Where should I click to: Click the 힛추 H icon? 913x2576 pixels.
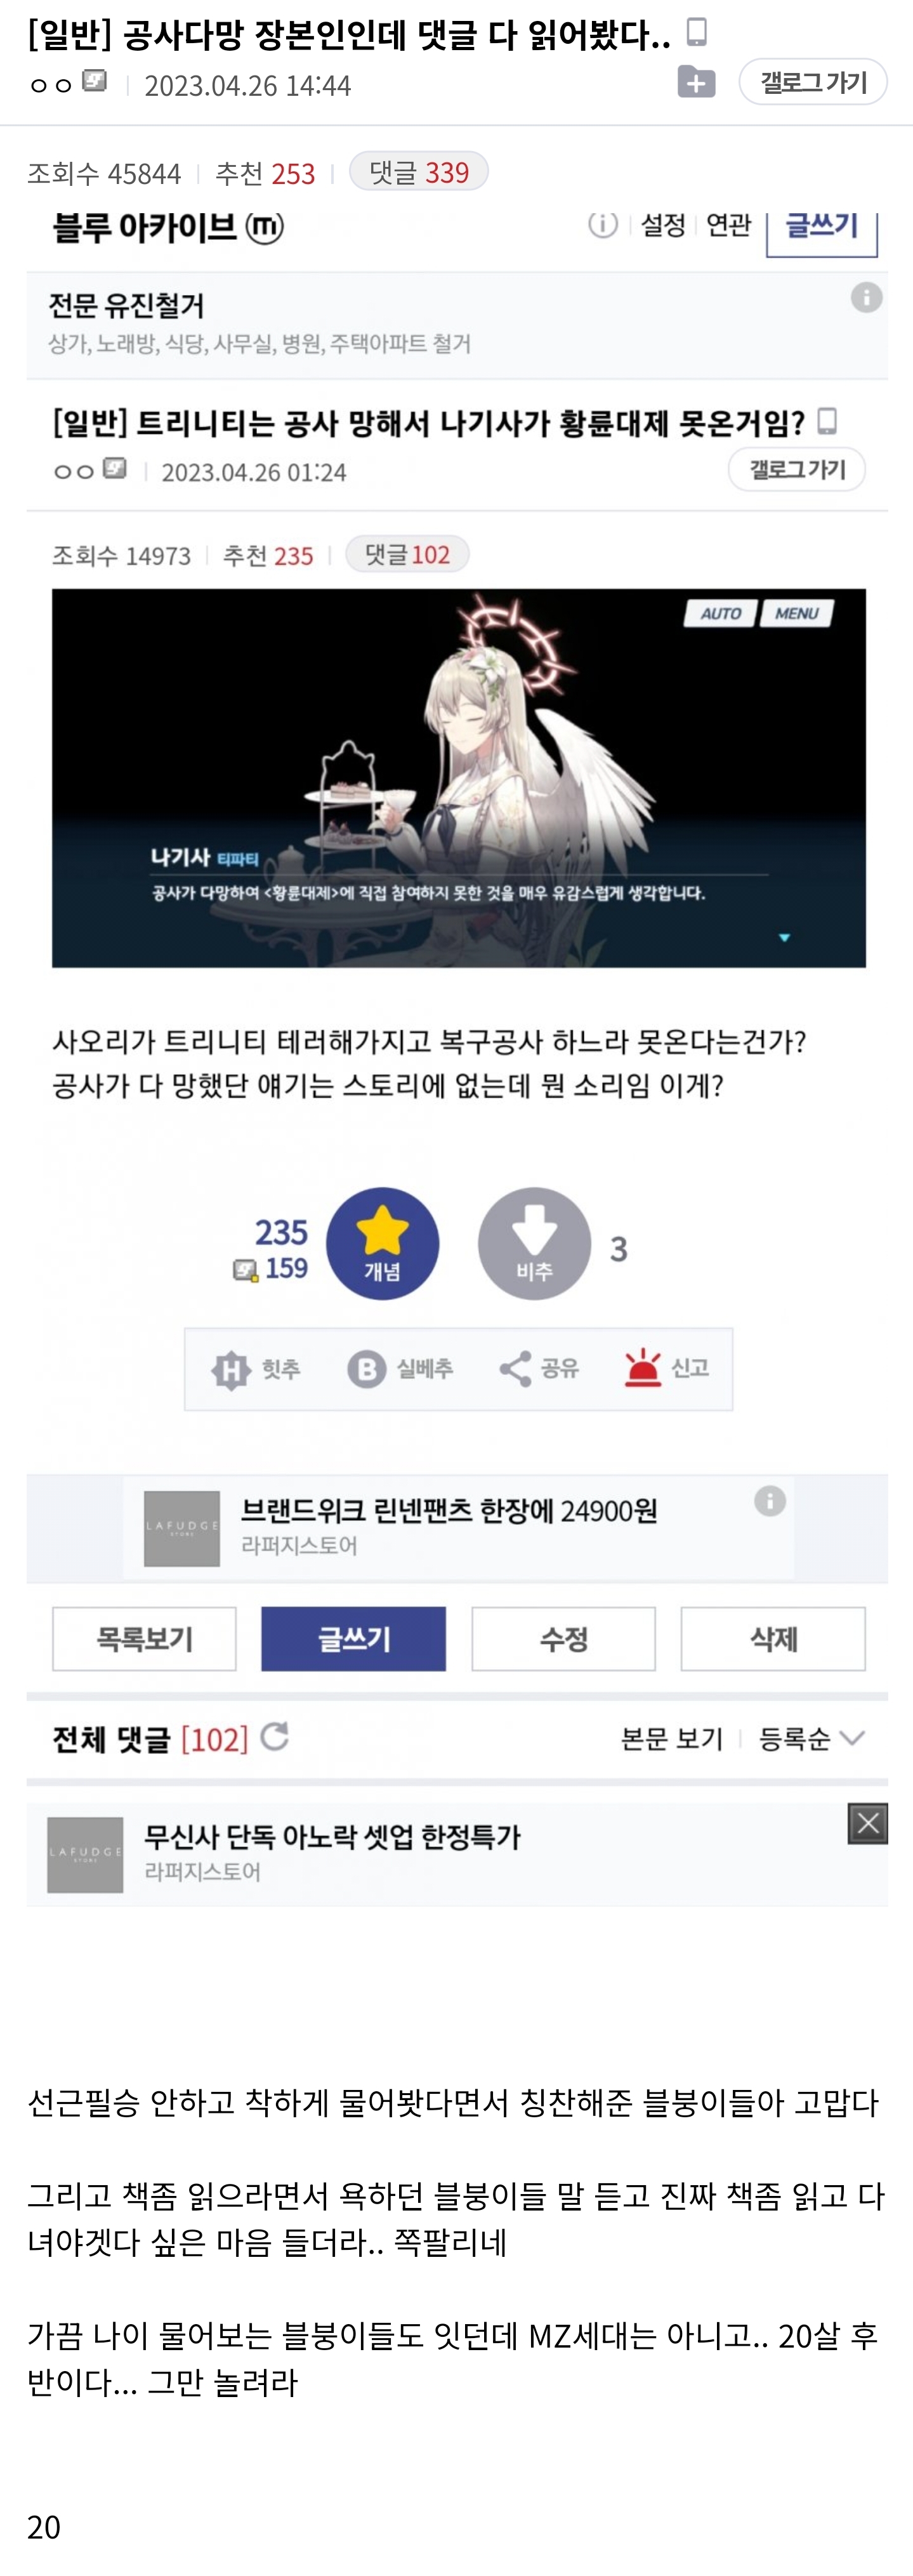click(230, 1369)
